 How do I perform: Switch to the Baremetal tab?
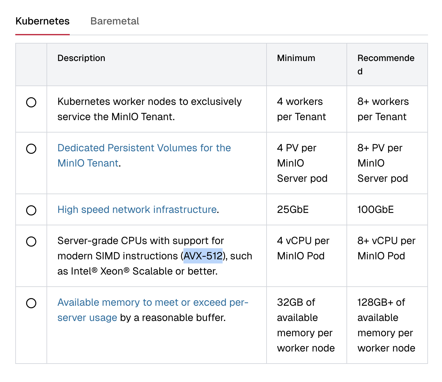[x=115, y=21]
